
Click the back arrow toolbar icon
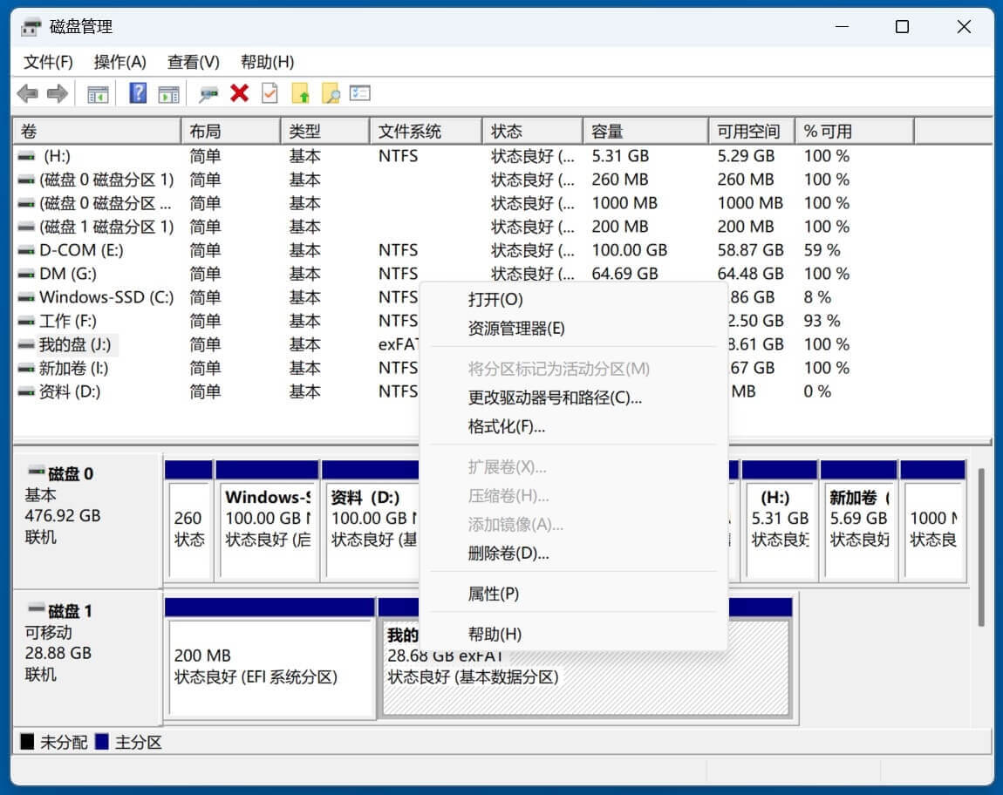pyautogui.click(x=28, y=93)
